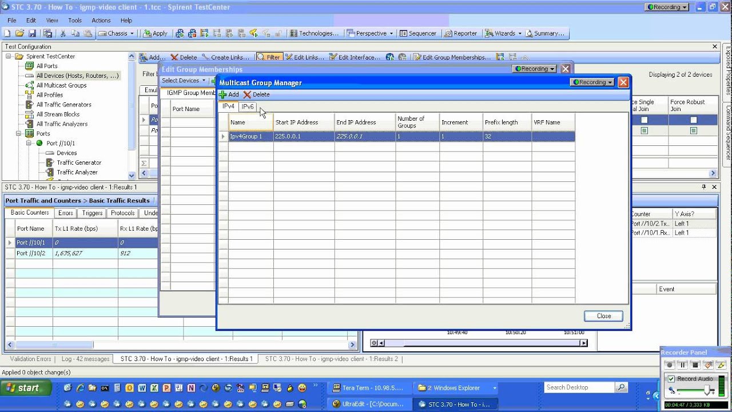Image resolution: width=732 pixels, height=412 pixels.
Task: Open the Tools menu
Action: pos(75,20)
